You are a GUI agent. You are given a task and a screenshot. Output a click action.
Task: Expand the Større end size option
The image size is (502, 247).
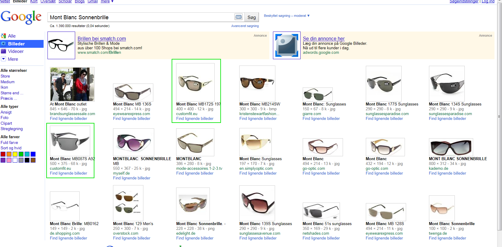coord(12,93)
